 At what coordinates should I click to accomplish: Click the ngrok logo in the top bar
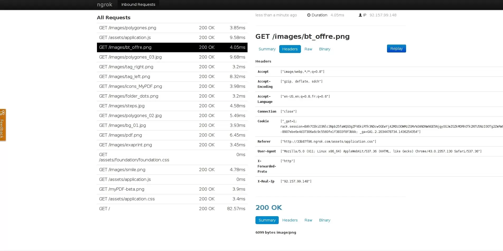tap(104, 4)
